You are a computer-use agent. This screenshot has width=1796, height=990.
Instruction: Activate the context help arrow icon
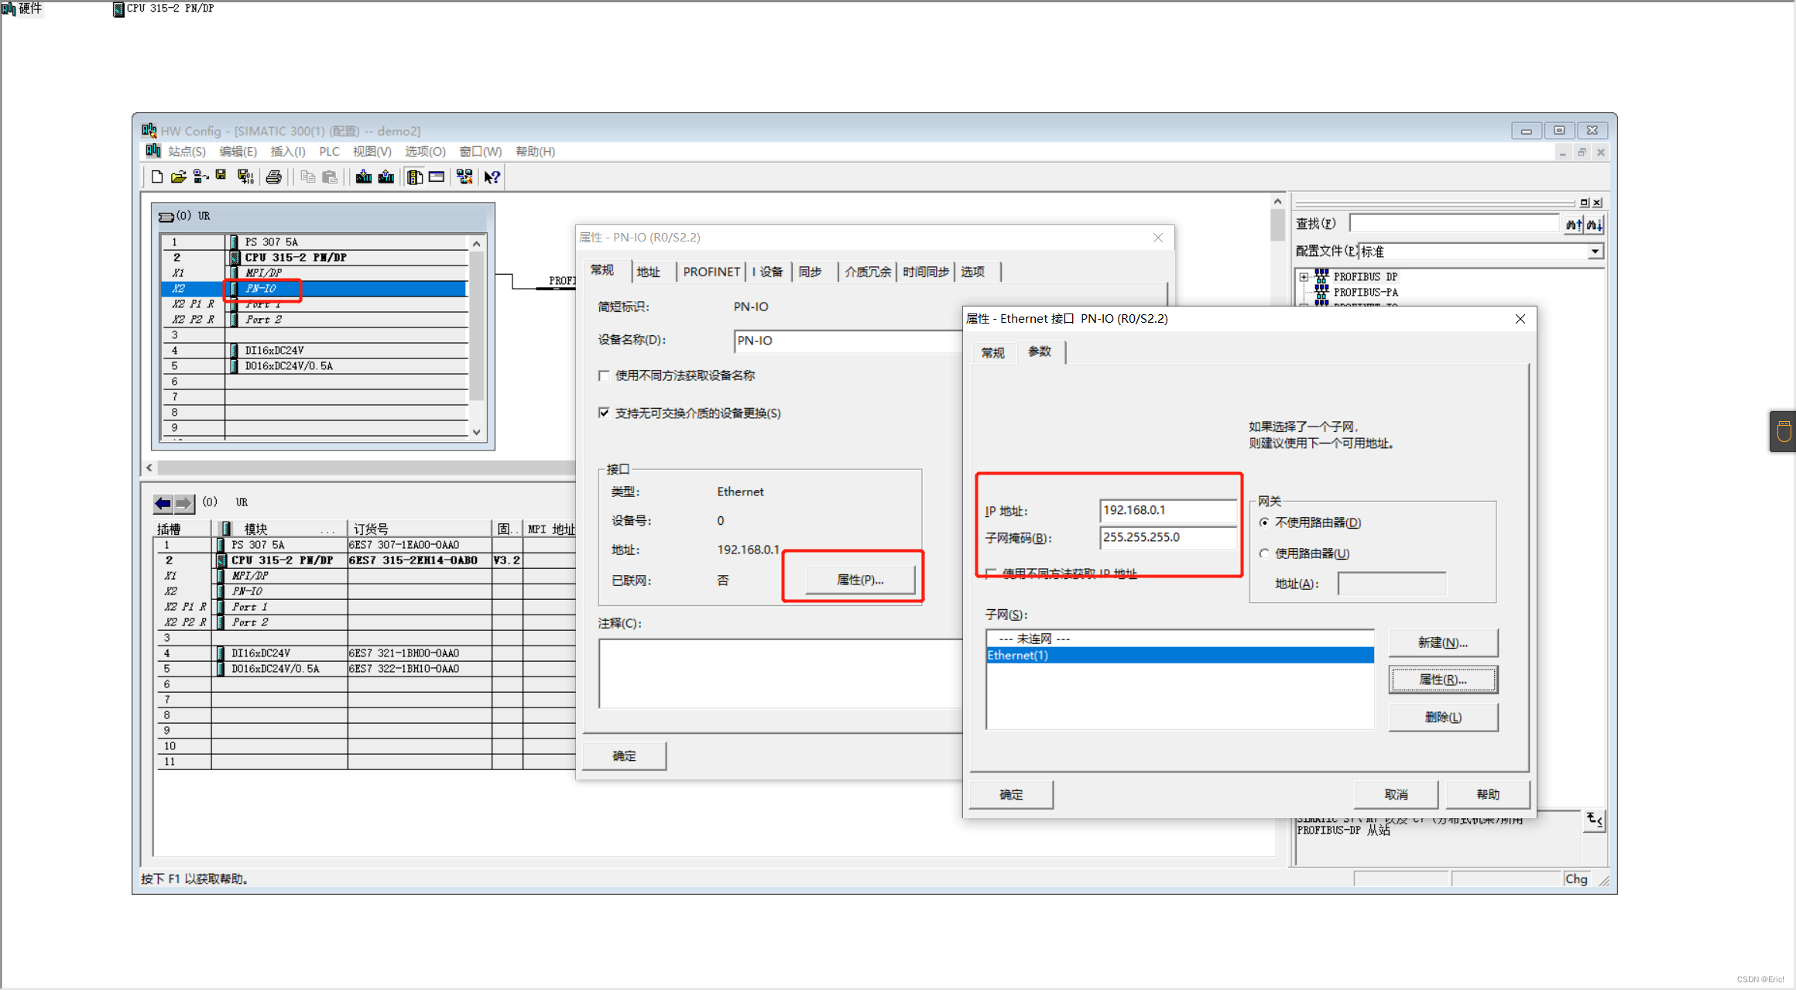[492, 177]
